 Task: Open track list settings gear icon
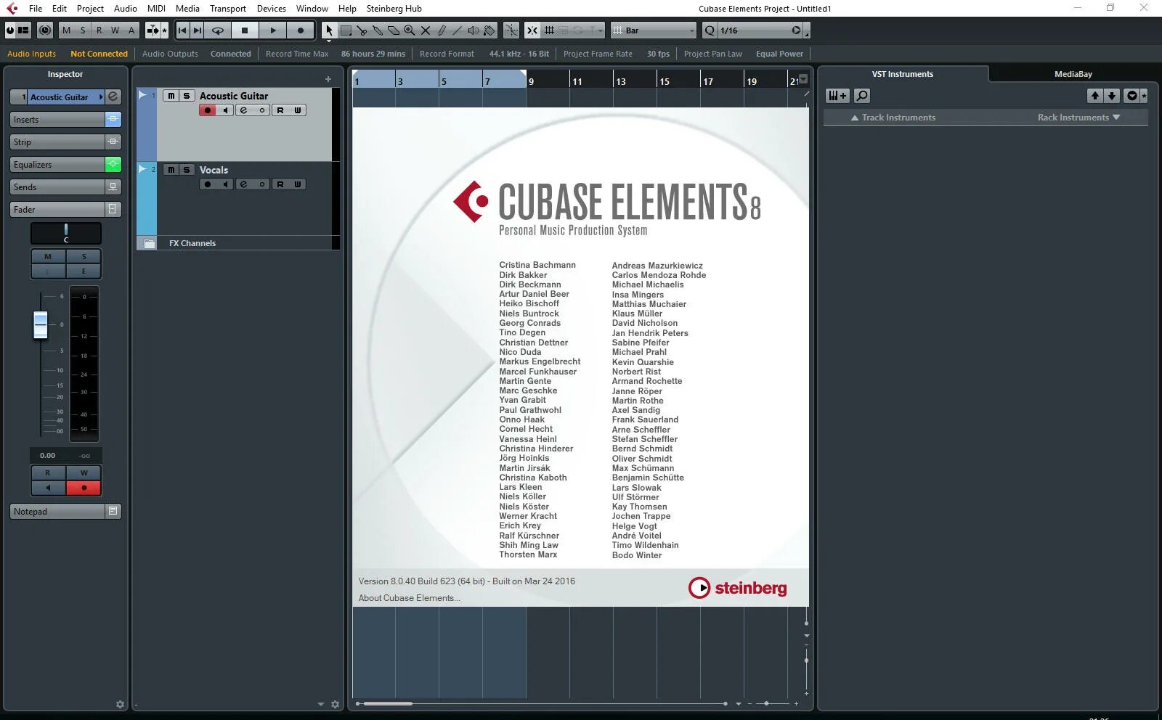click(335, 704)
